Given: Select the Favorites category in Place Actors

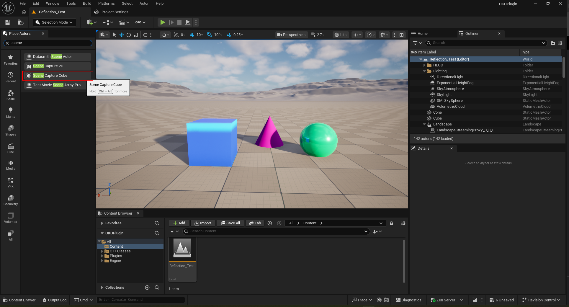Looking at the screenshot, I should pos(11,60).
